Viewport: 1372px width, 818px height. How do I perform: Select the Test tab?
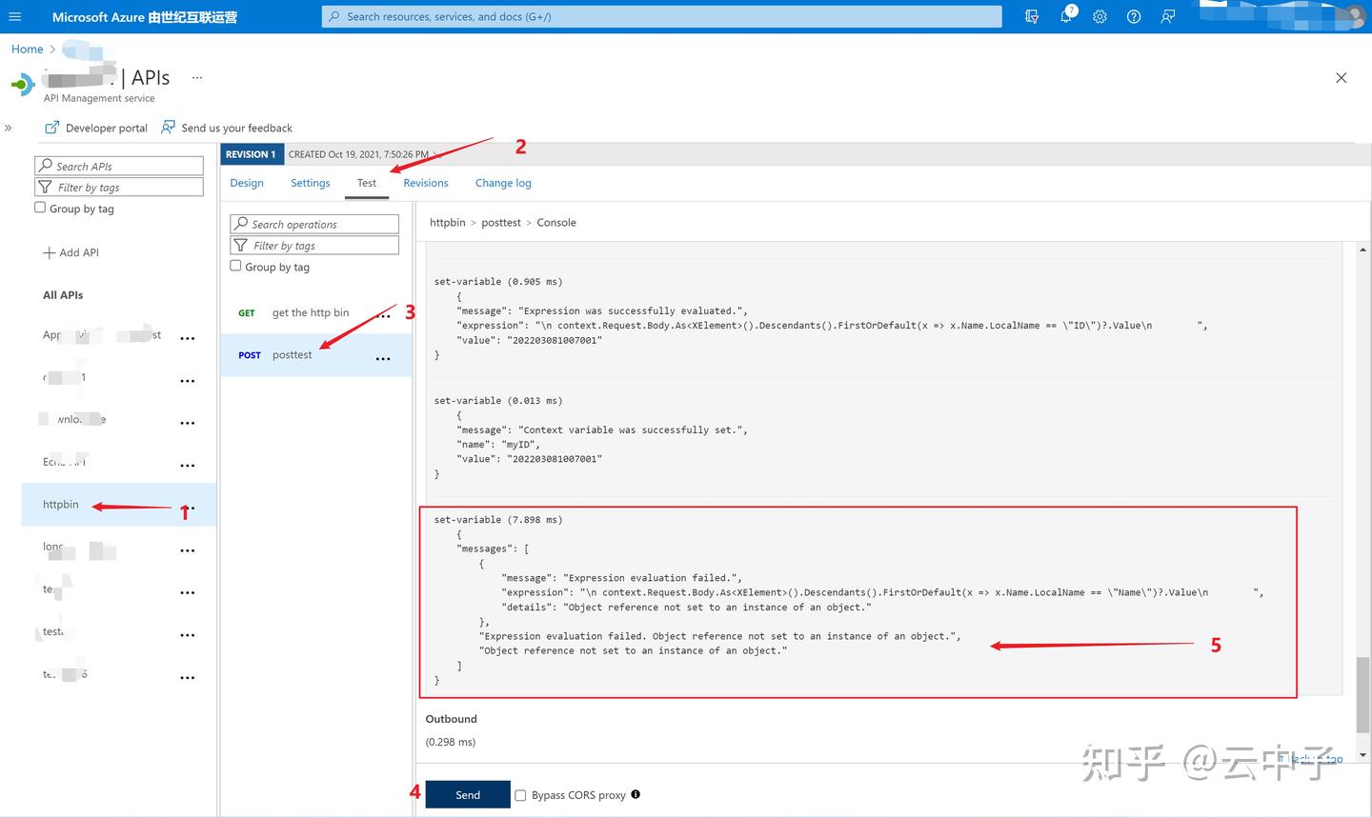(367, 183)
